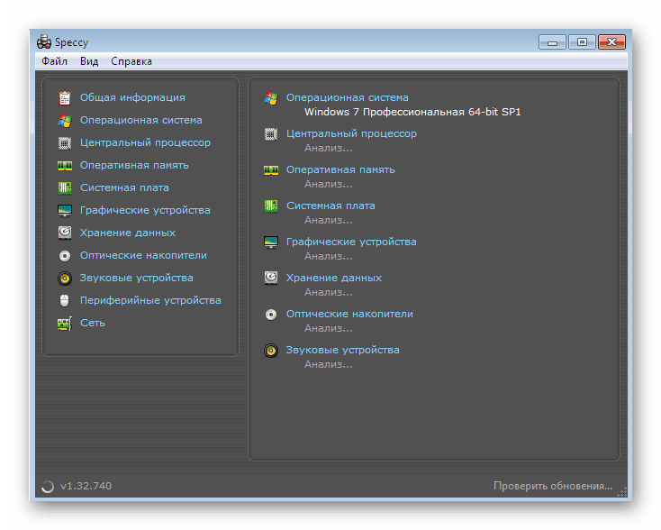661x530 pixels.
Task: Click the motherboard icon in the sidebar
Action: tap(65, 187)
